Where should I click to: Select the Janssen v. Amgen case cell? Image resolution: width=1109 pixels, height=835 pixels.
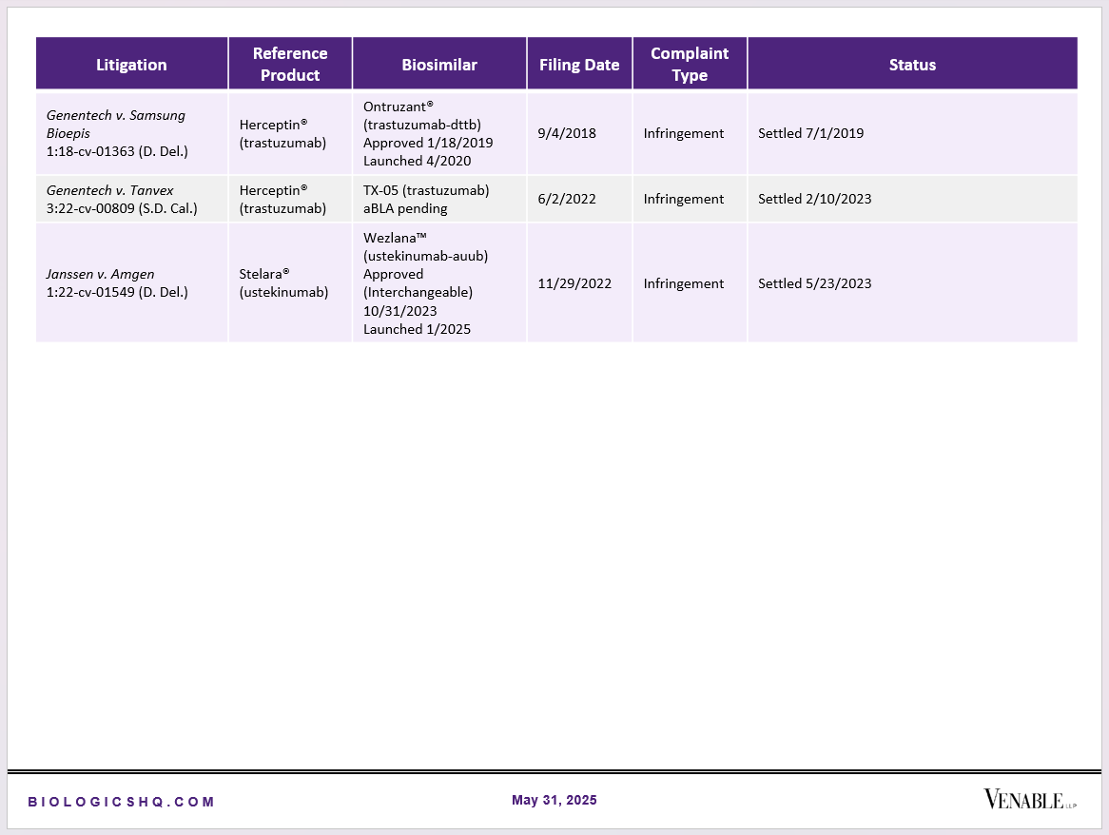tap(131, 282)
